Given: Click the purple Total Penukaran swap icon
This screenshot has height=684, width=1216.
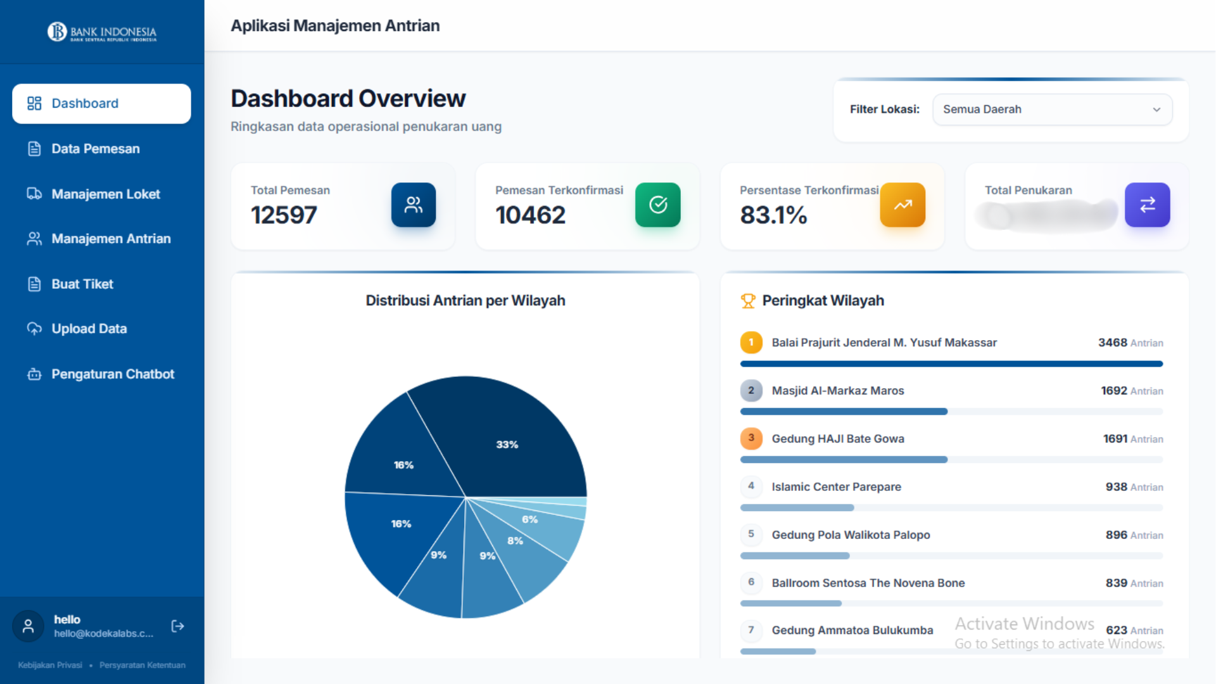Looking at the screenshot, I should pyautogui.click(x=1147, y=205).
